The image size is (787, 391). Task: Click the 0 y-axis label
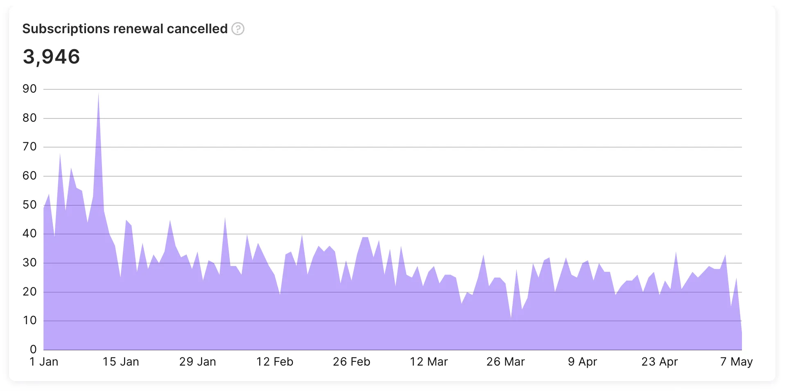(x=33, y=350)
